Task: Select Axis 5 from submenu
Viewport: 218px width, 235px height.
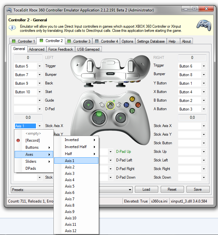Action: coord(76,186)
